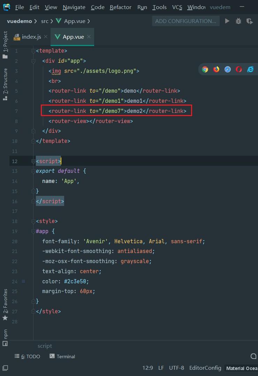Open the Code menu
258x376 pixels.
98,7
